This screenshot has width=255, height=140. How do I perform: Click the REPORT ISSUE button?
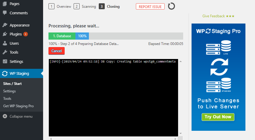tap(150, 7)
